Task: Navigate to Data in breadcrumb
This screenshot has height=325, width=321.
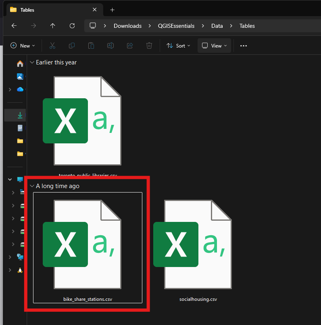Action: point(217,26)
